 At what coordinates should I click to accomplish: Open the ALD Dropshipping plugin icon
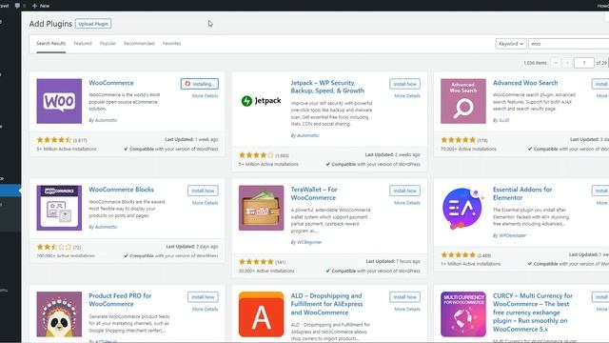261,314
